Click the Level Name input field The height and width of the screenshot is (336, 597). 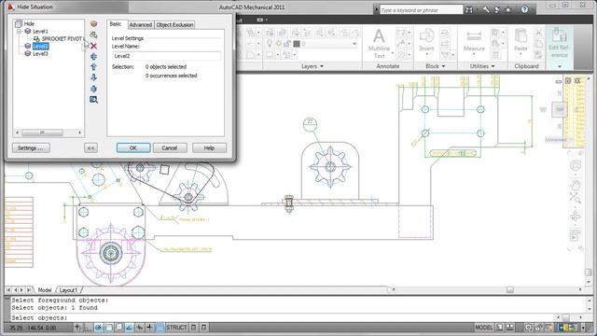coord(166,56)
